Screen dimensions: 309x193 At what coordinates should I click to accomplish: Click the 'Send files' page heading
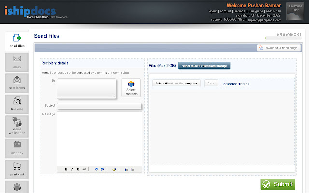point(47,36)
